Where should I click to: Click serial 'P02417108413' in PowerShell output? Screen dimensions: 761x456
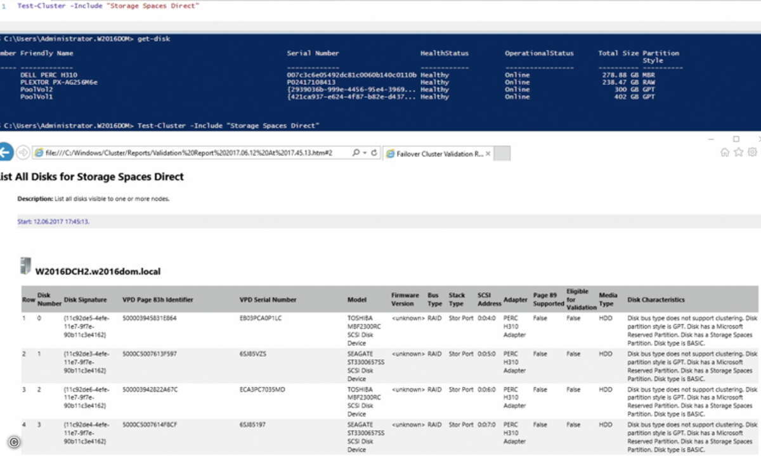pos(312,82)
